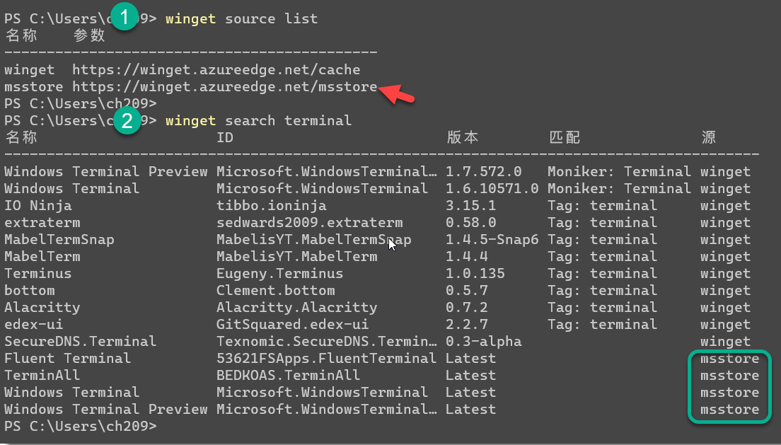Click the "sedwards2009.extraterm" ID
Image resolution: width=781 pixels, height=445 pixels.
pos(310,223)
